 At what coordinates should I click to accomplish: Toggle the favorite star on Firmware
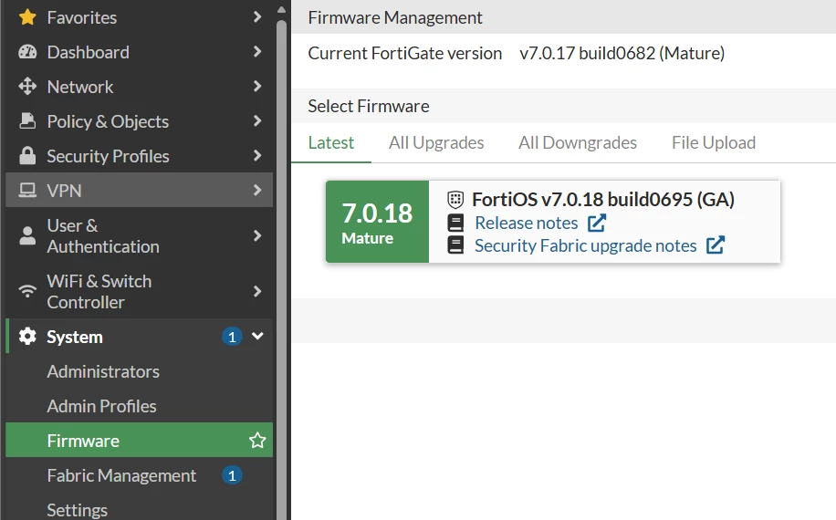pos(257,440)
